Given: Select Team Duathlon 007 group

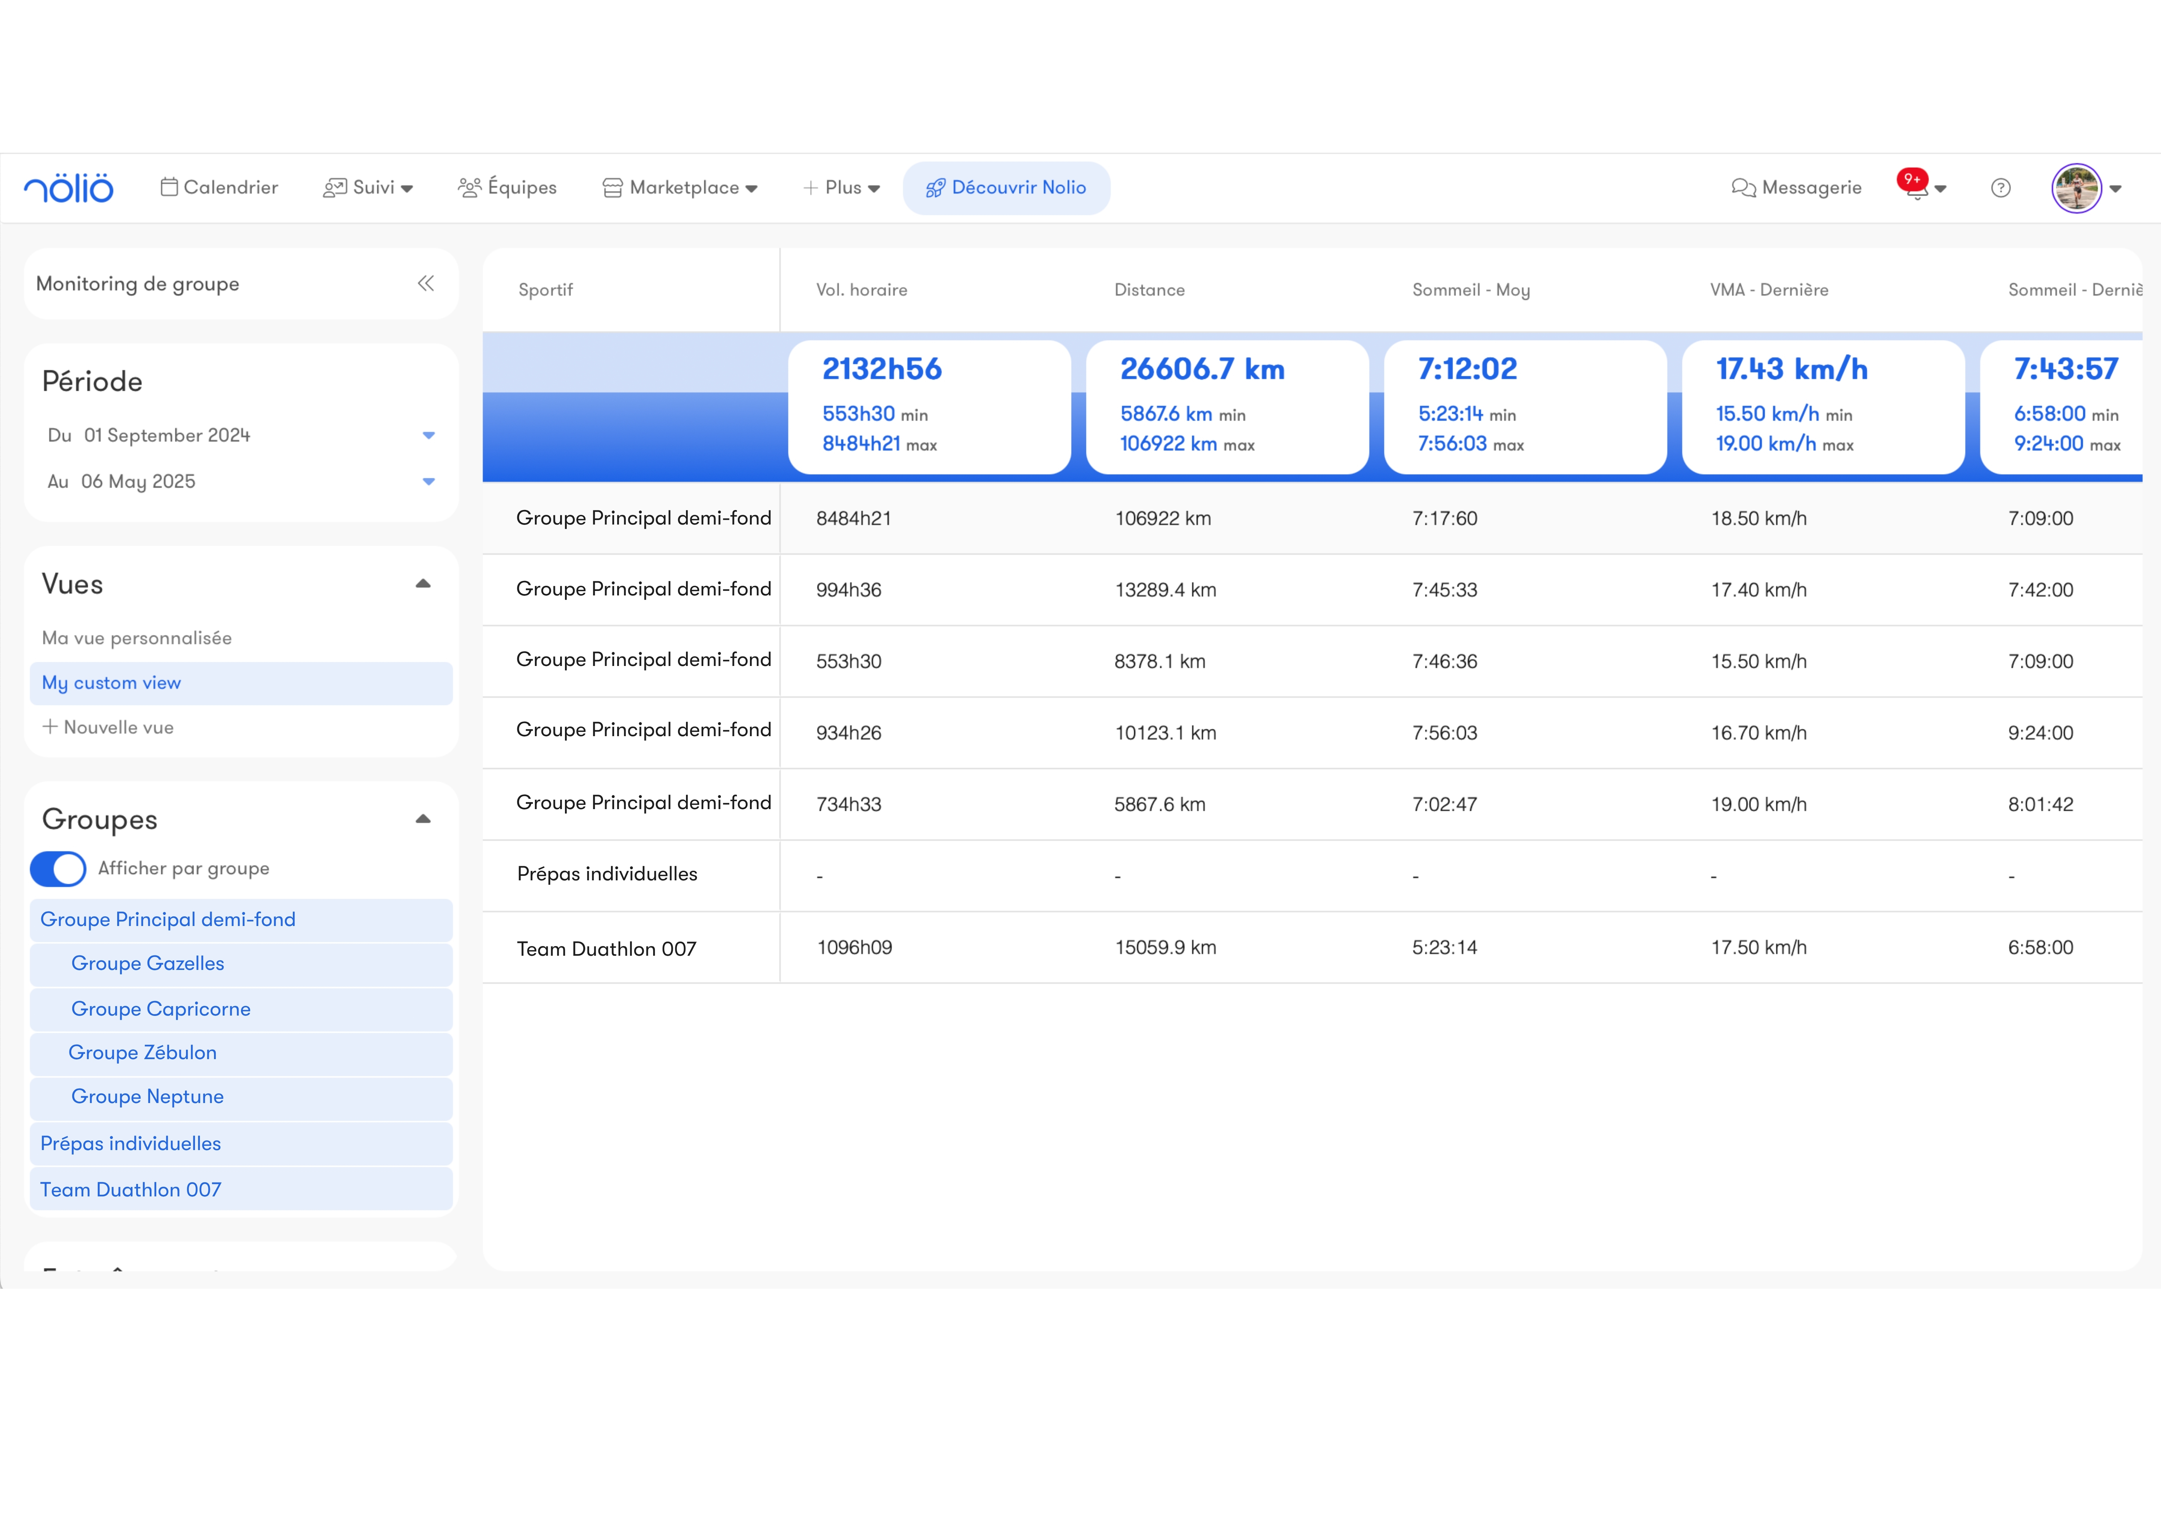Looking at the screenshot, I should pos(131,1189).
